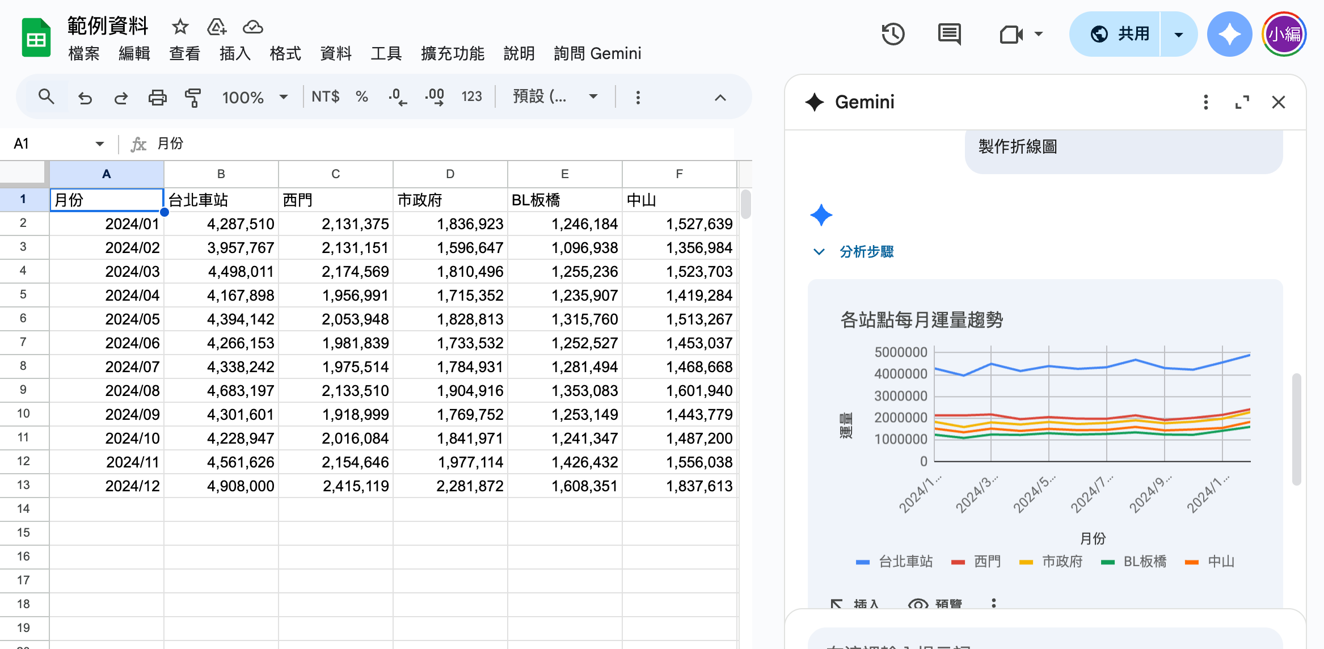
Task: Open the 資料 menu
Action: click(x=335, y=53)
